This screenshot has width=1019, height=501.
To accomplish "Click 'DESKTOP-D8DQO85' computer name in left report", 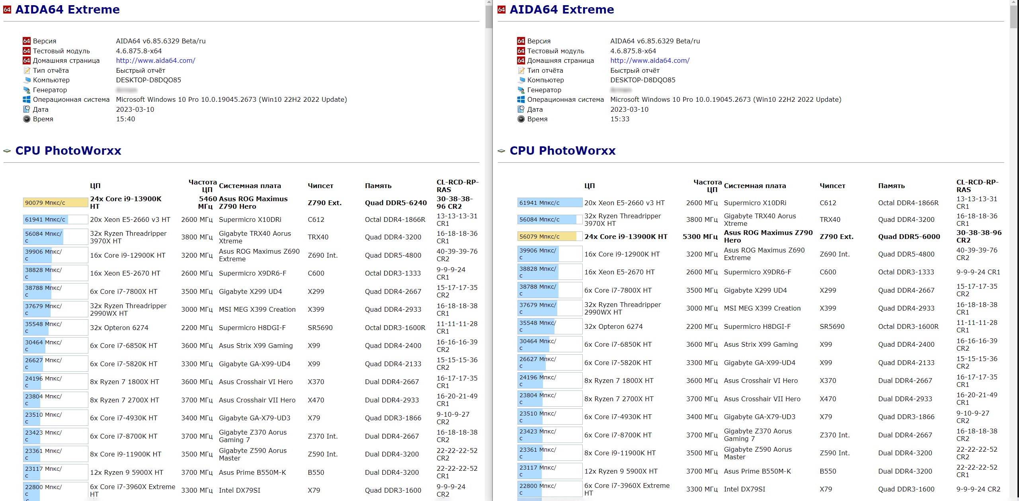I will pyautogui.click(x=148, y=80).
